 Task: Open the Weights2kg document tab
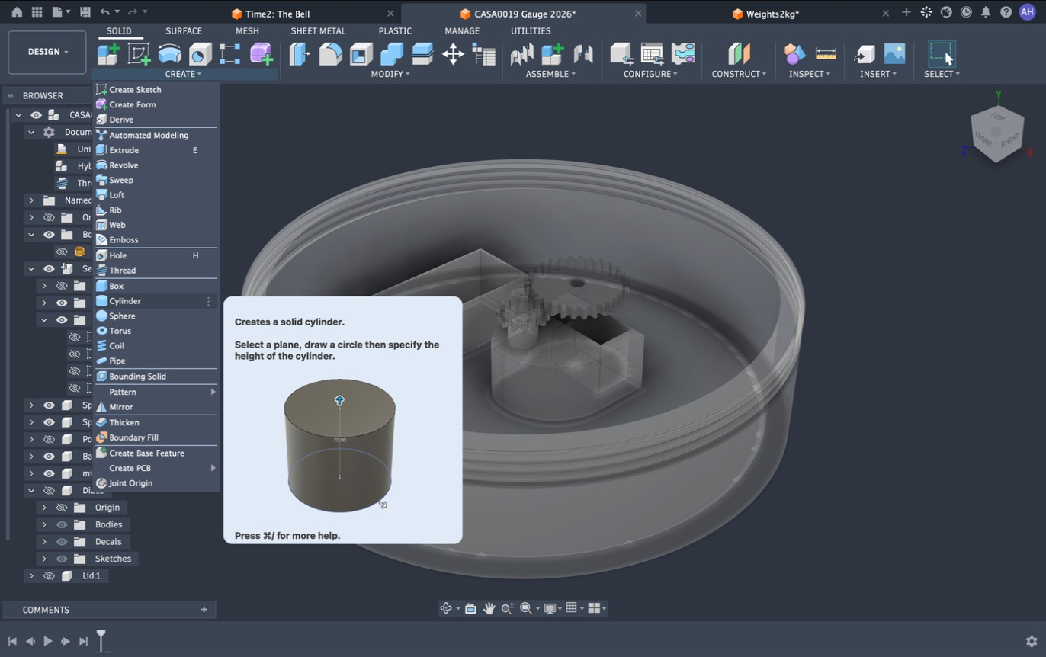point(772,14)
